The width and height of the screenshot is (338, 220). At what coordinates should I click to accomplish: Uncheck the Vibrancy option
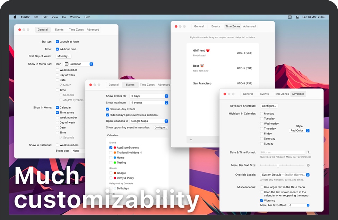click(262, 200)
